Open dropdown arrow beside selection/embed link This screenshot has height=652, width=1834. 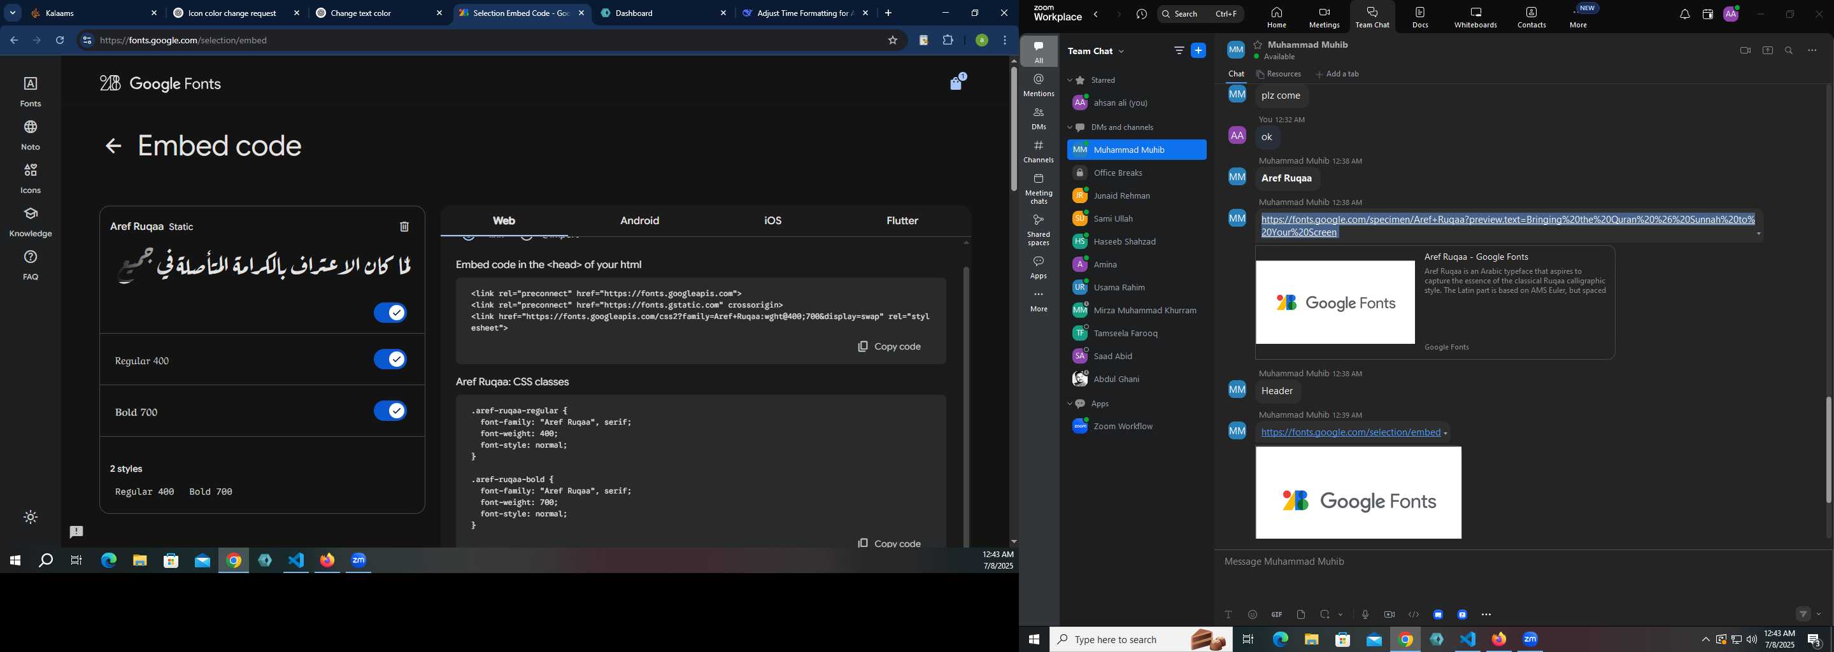pyautogui.click(x=1446, y=434)
